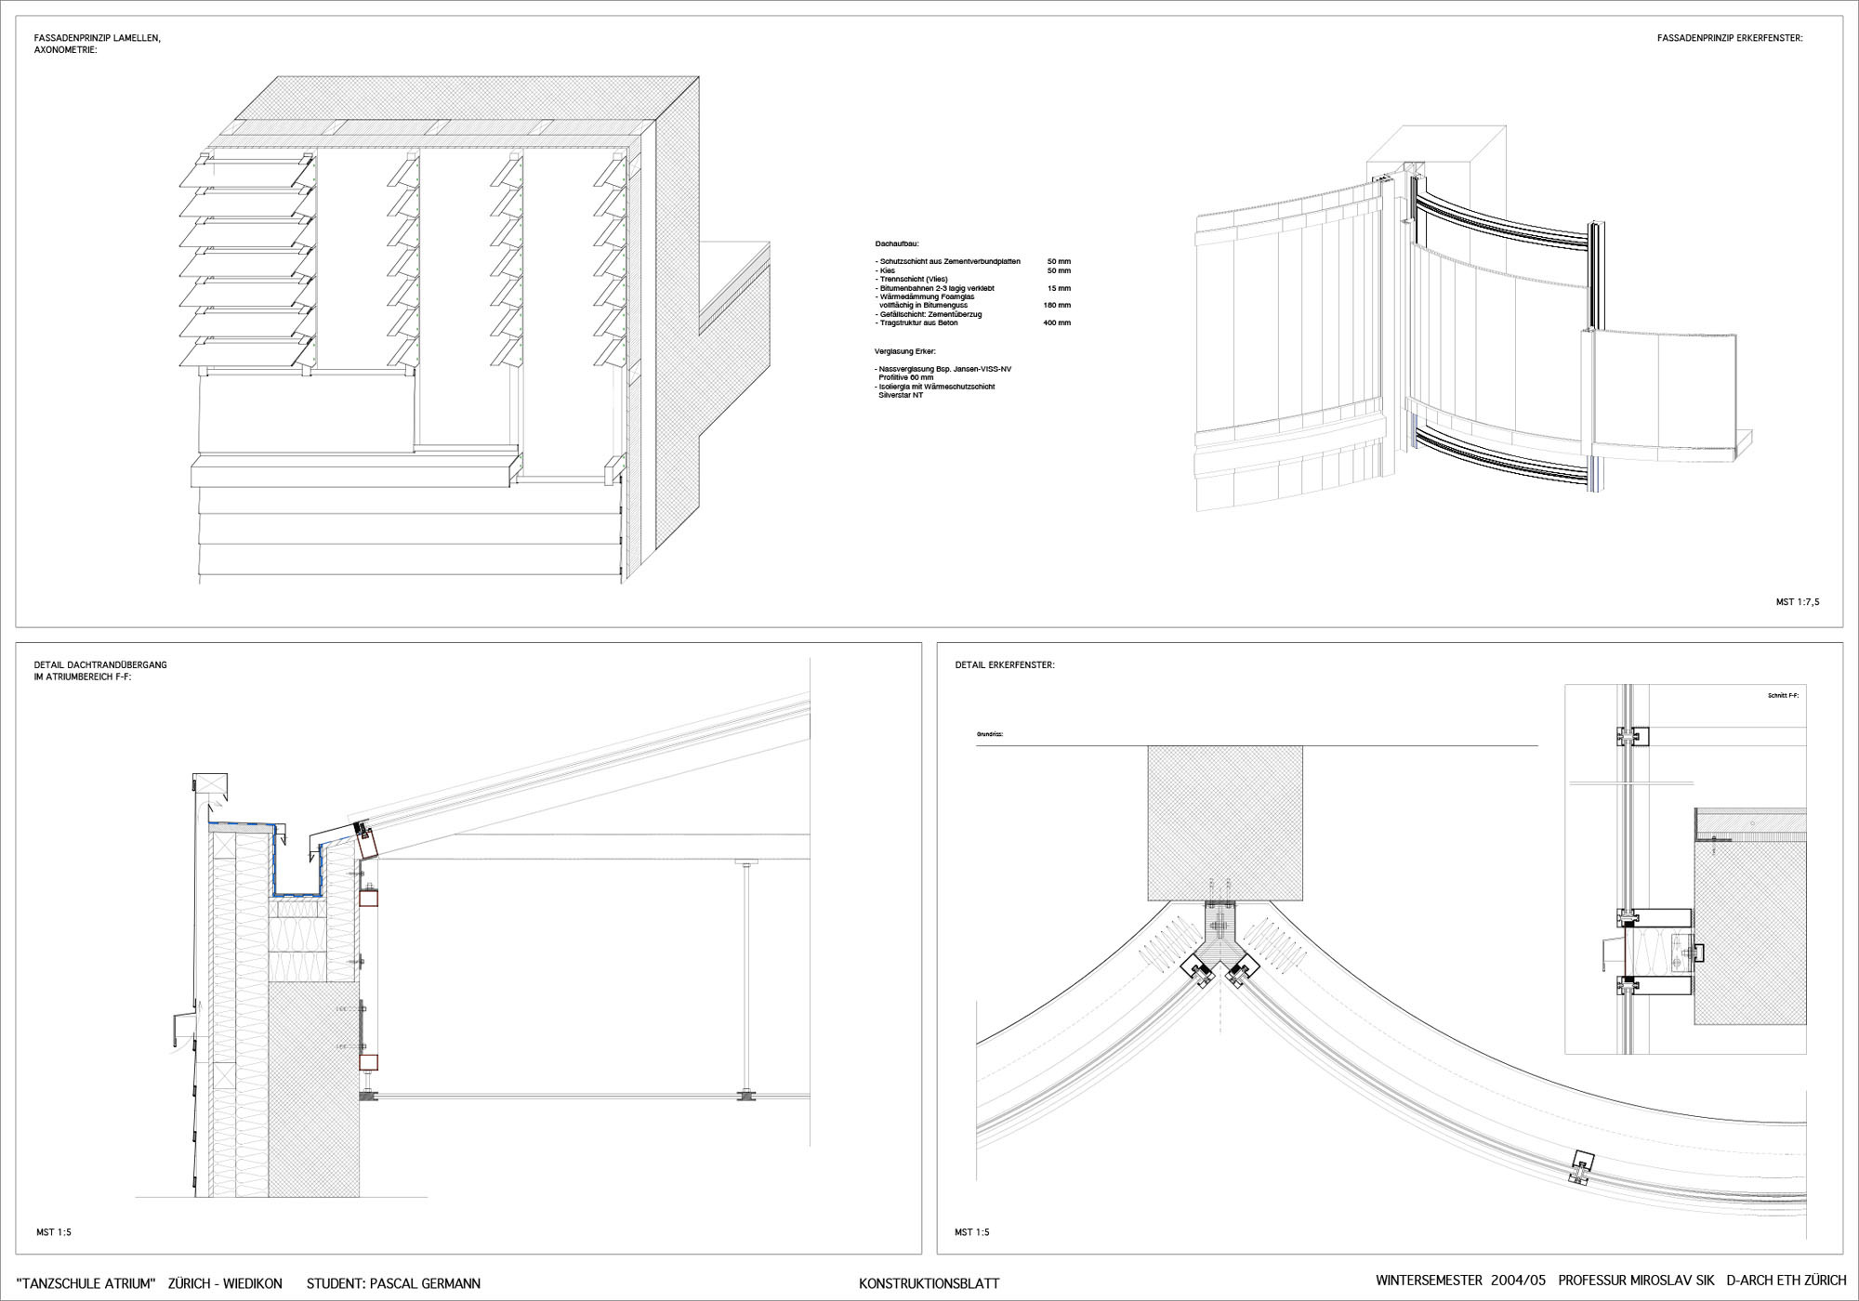Click the 'FASSADENPRINZIP ERKERFENSTER:' heading
This screenshot has height=1301, width=1859.
click(1730, 38)
